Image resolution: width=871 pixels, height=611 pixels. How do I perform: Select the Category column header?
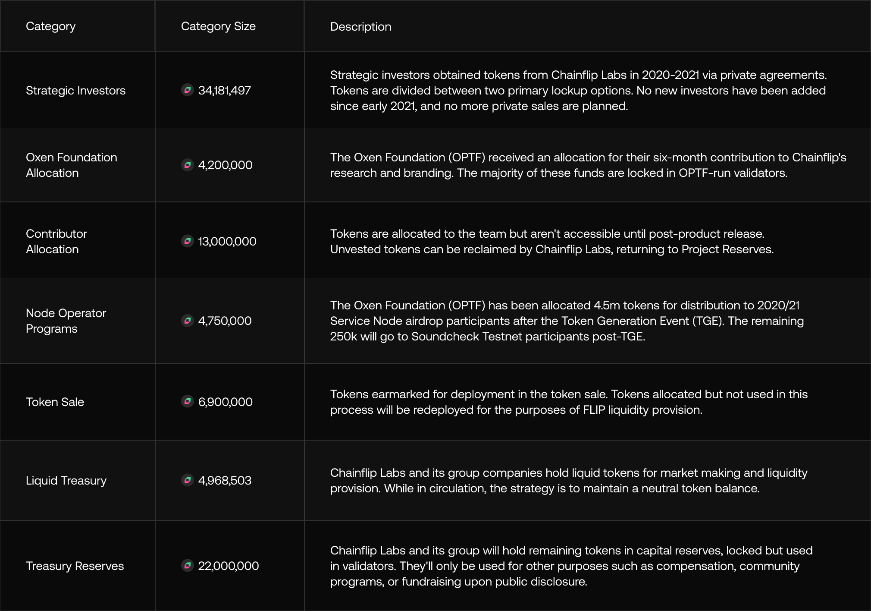point(51,26)
